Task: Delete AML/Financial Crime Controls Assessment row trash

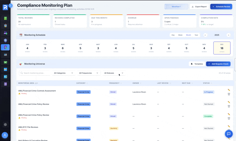Action: (x=229, y=94)
